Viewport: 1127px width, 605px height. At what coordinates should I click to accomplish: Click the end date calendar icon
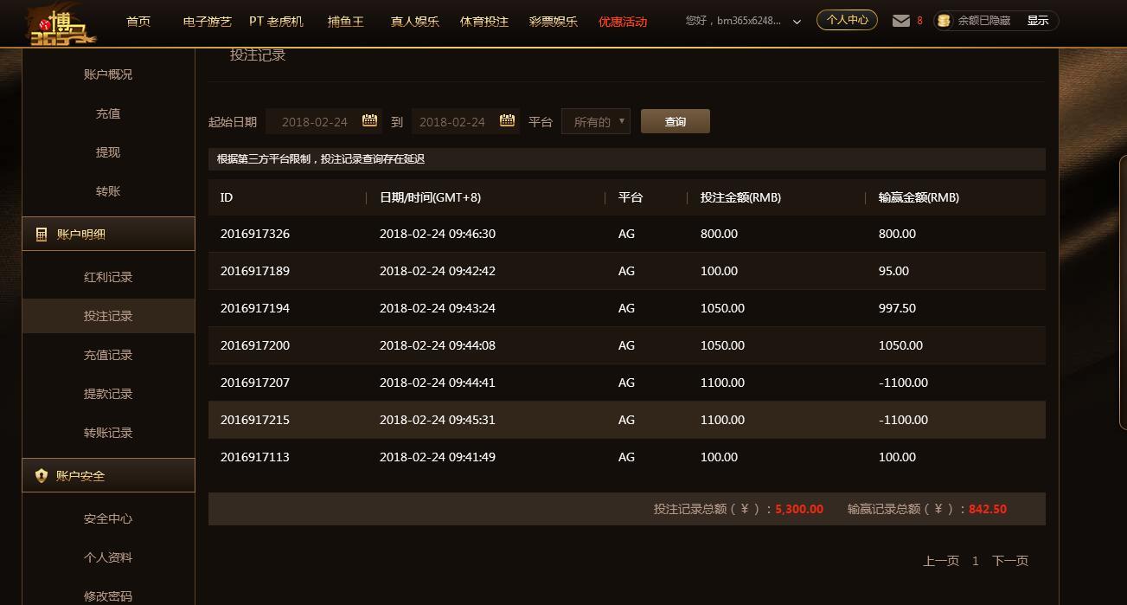pos(507,121)
